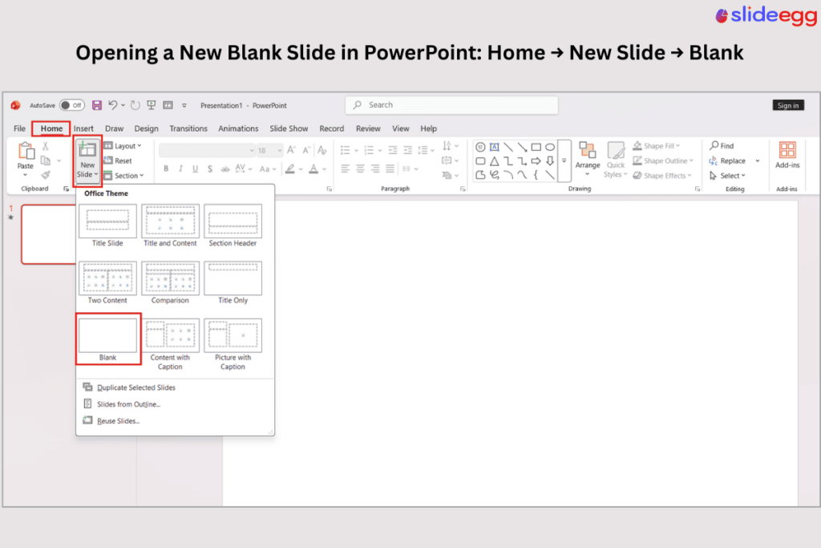This screenshot has height=548, width=821.
Task: Select the triangle shape
Action: [x=494, y=161]
